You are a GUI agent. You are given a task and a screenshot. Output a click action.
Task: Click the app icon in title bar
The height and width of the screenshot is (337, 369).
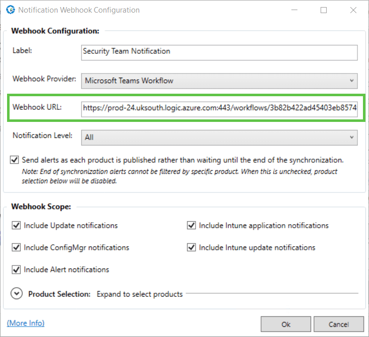(x=11, y=10)
